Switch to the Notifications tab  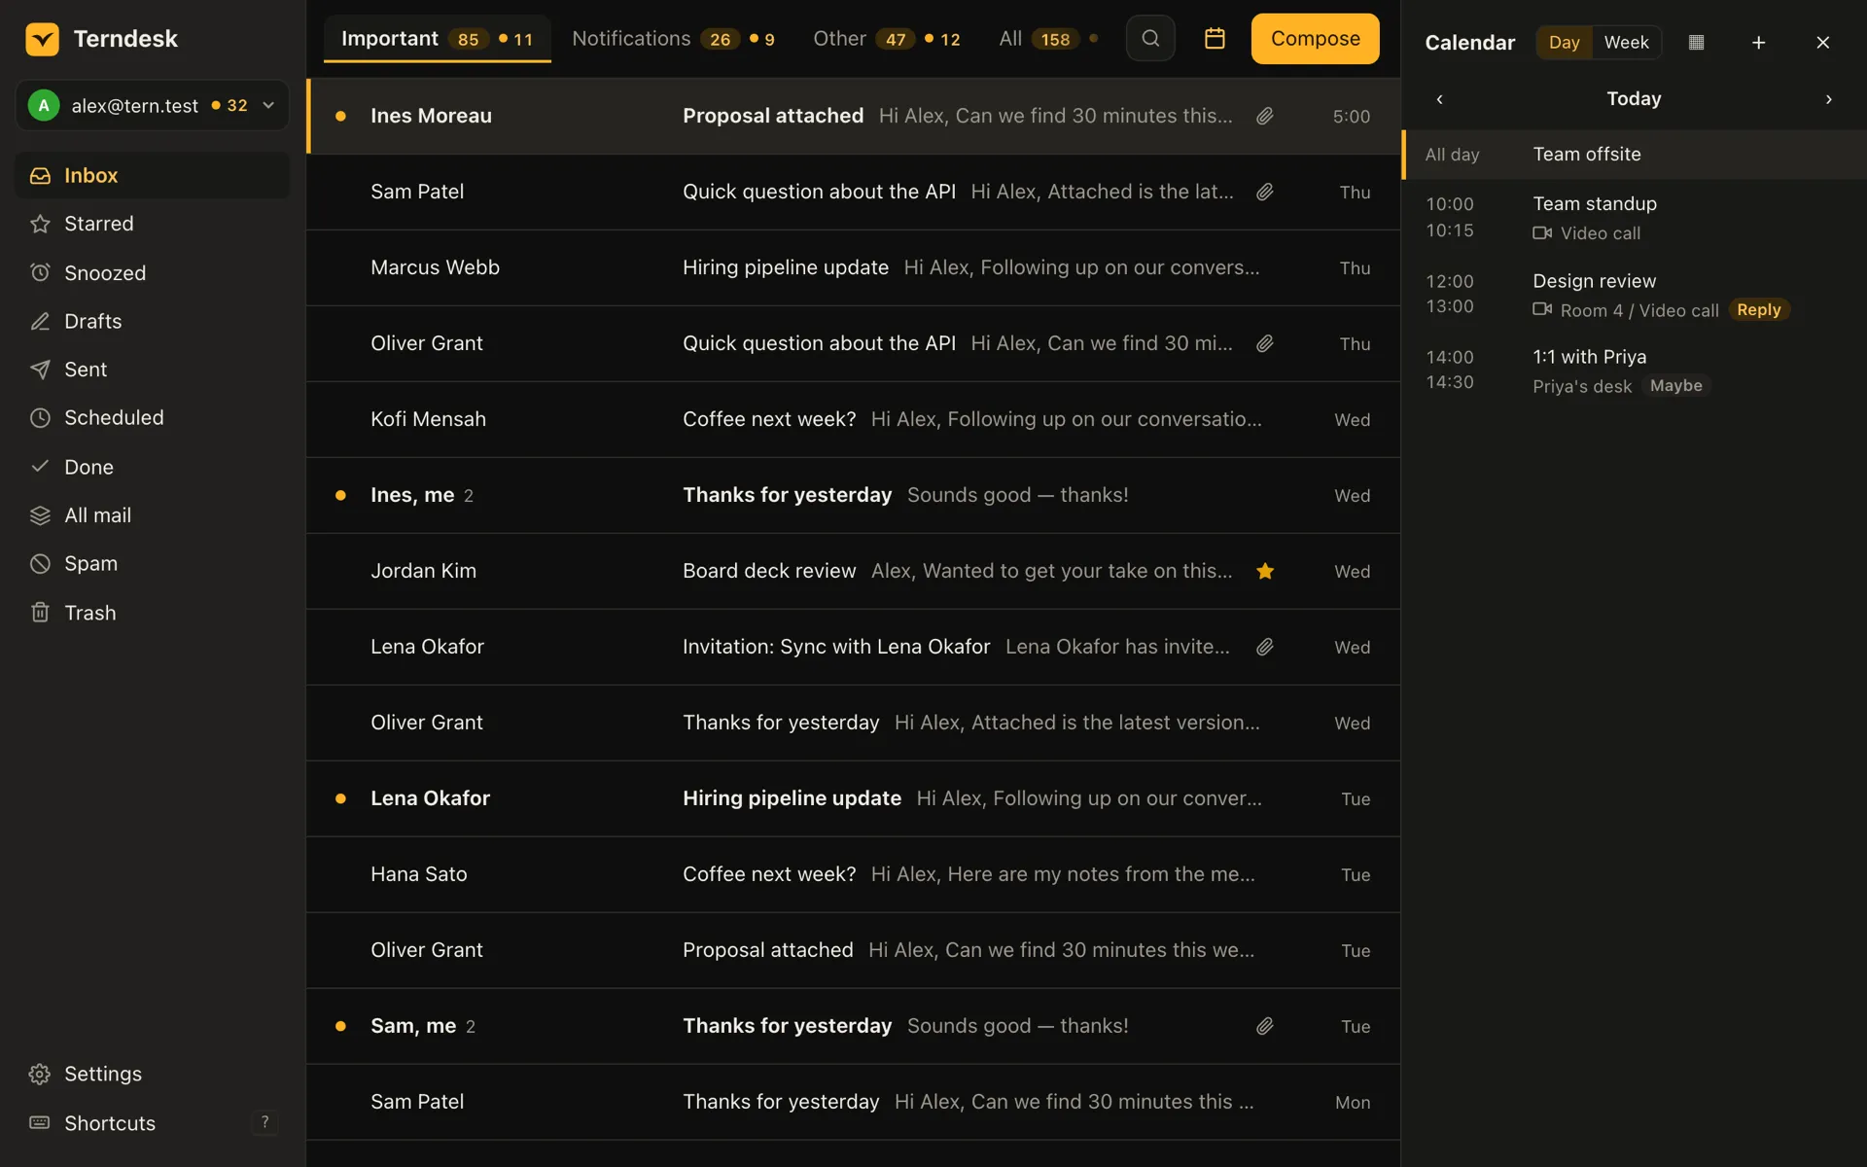[673, 39]
